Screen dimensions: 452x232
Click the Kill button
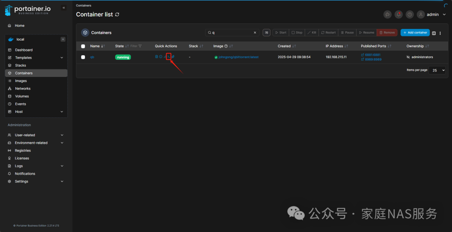point(312,33)
